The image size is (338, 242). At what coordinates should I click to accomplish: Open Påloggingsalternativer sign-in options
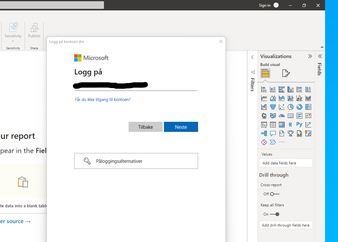coord(136,161)
